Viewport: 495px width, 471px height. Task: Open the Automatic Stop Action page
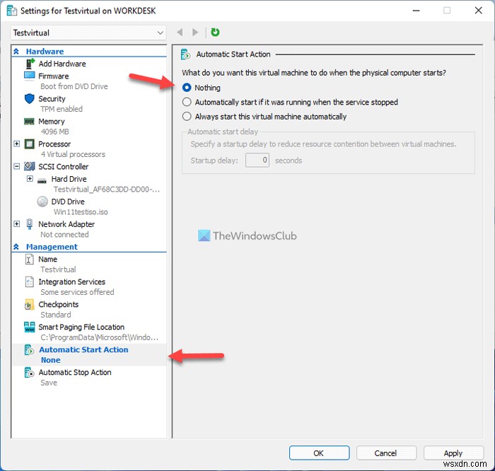(75, 372)
